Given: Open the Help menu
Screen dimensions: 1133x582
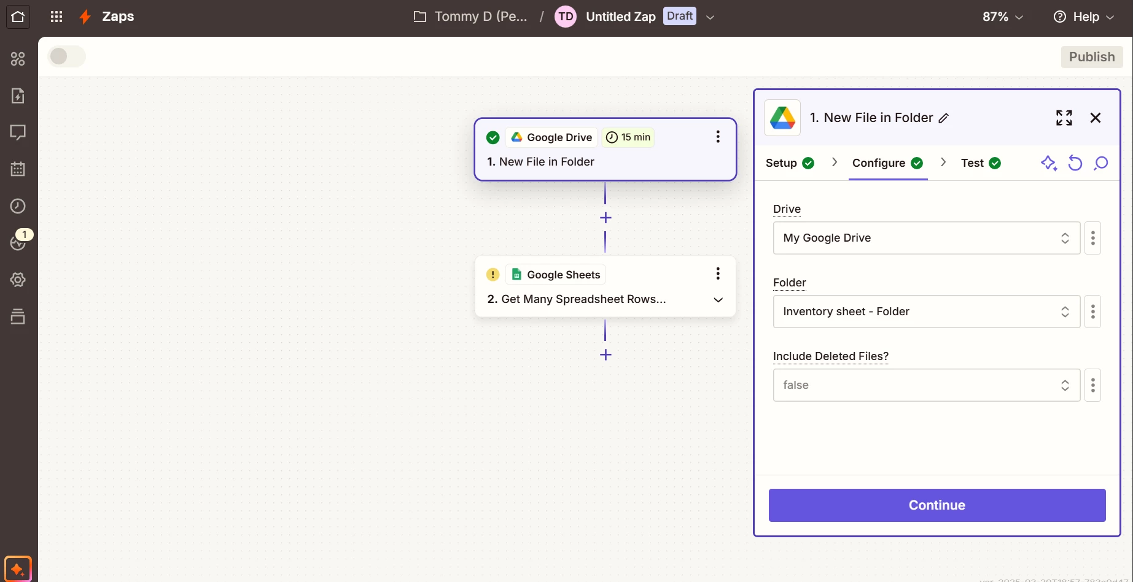Looking at the screenshot, I should (x=1084, y=17).
